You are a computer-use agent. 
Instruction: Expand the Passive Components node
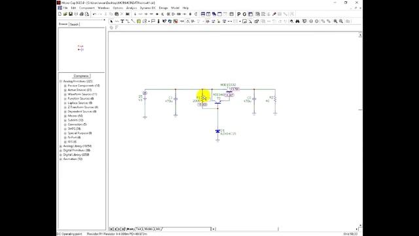(x=65, y=86)
